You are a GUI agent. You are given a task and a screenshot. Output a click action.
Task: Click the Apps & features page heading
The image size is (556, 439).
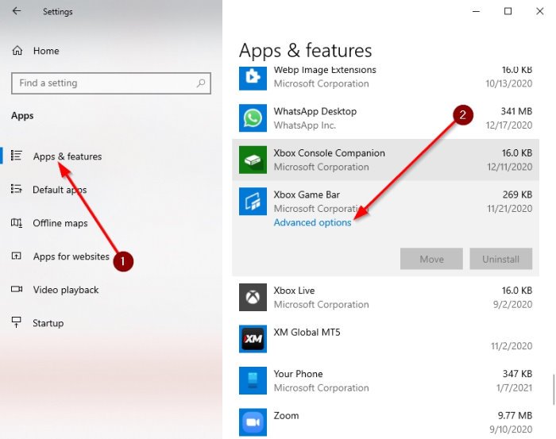(305, 50)
